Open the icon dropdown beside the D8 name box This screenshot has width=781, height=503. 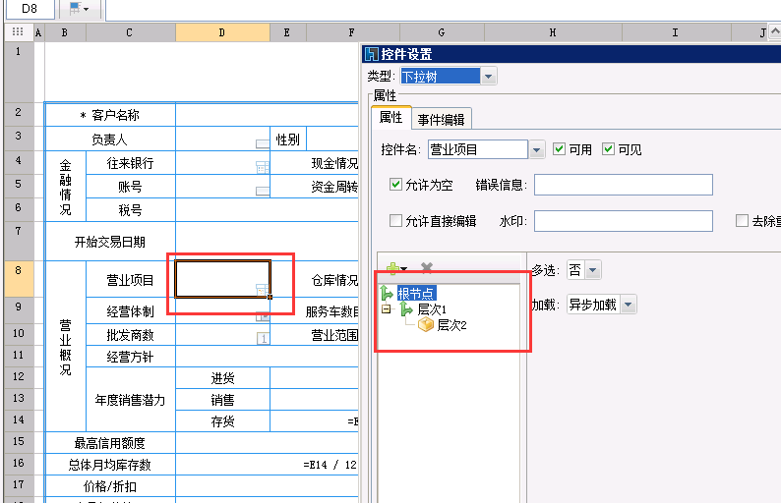80,9
